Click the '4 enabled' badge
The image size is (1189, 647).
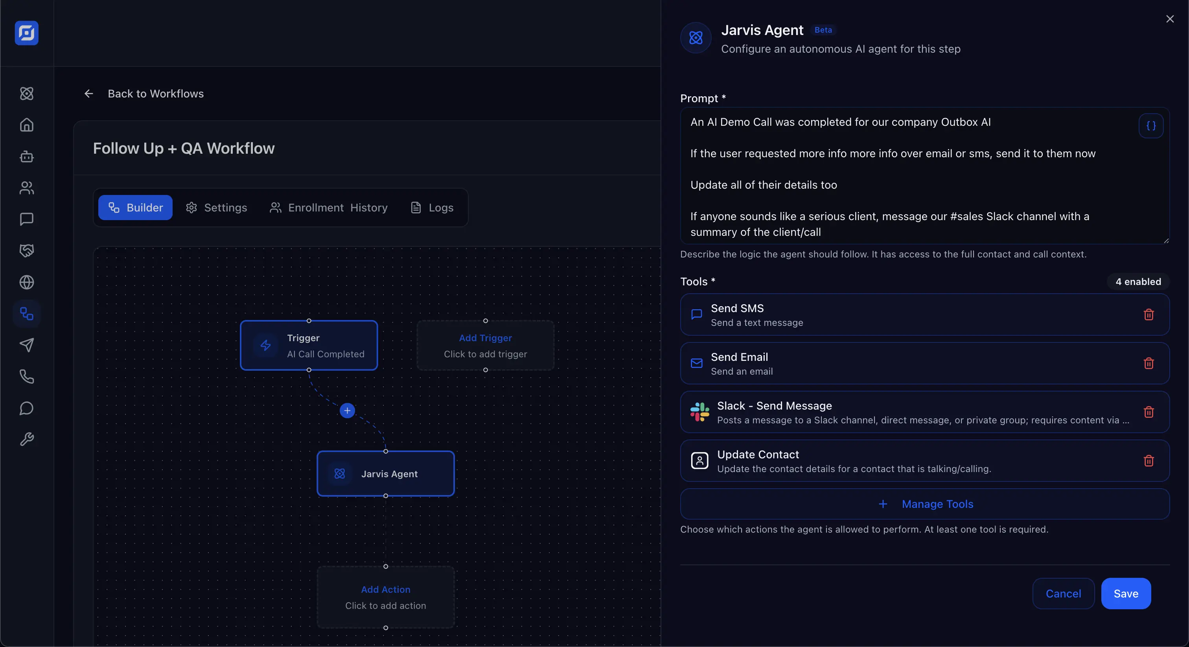click(x=1138, y=281)
